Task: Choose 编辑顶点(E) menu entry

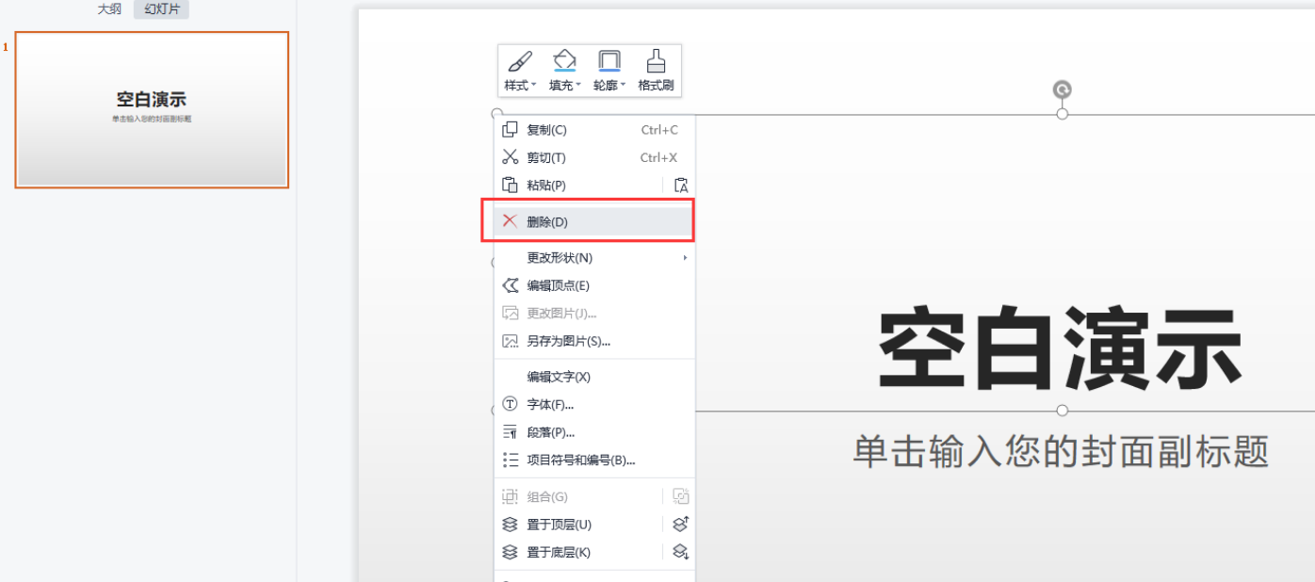Action: [594, 285]
